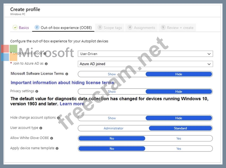The height and width of the screenshot is (168, 226).
Task: Click info icon for Hide change account options
Action: click(58, 118)
